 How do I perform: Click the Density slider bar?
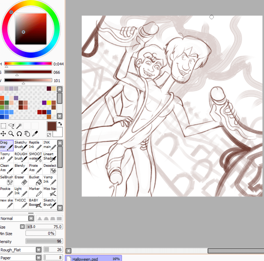[44, 241]
